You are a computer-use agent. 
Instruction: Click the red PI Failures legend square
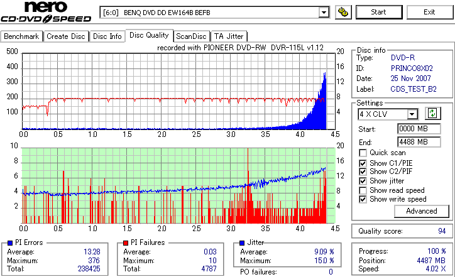tap(126, 243)
